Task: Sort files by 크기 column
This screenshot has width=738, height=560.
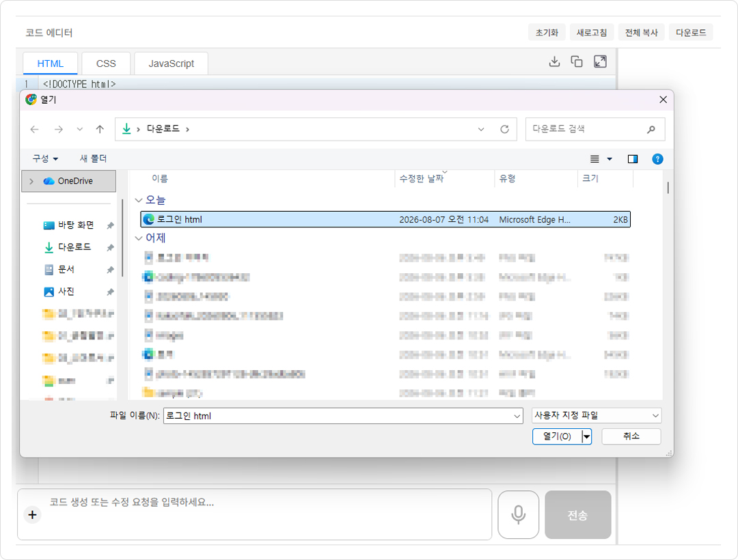Action: pos(590,179)
